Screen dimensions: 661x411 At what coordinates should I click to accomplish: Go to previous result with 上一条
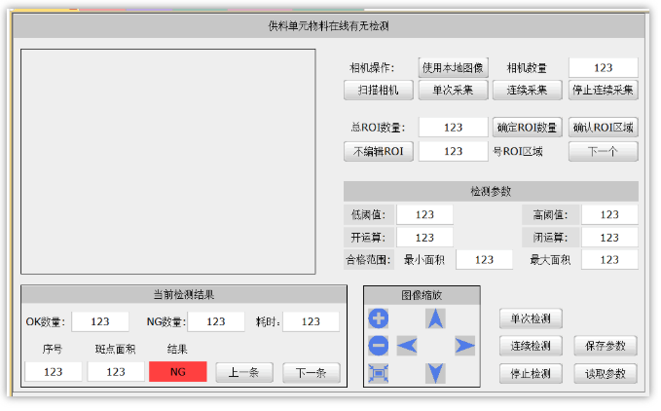point(244,373)
